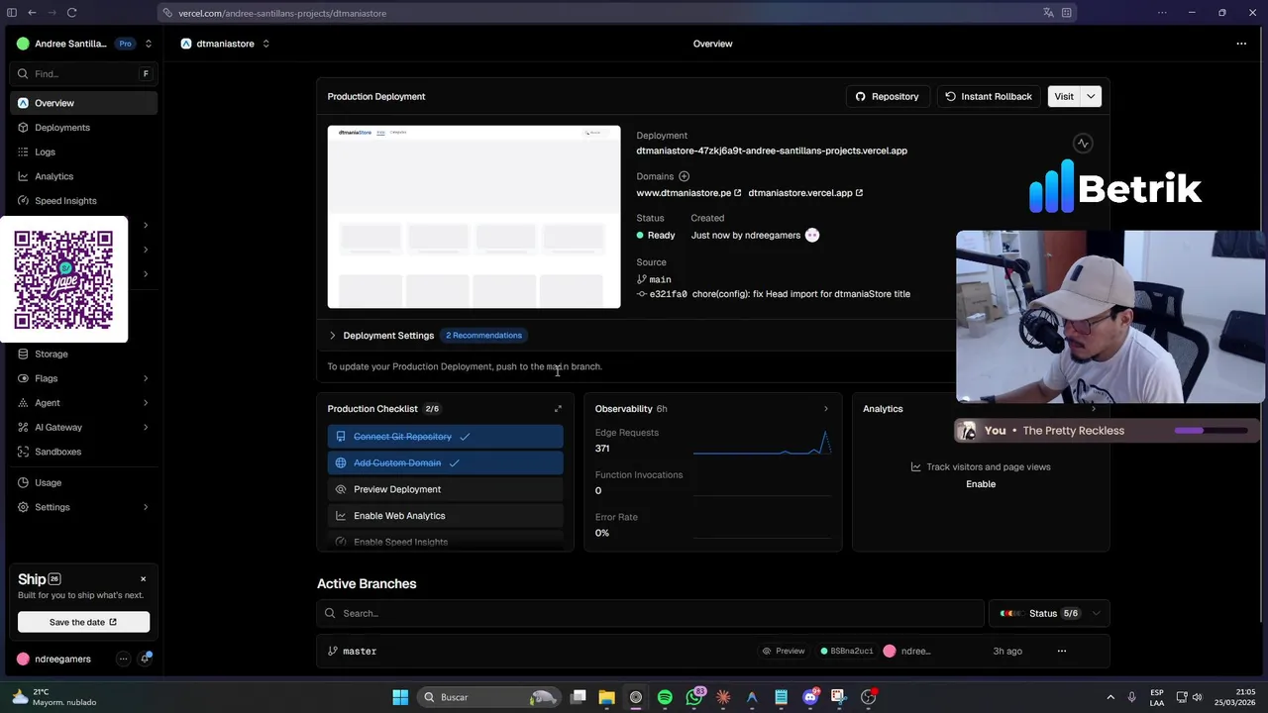1268x713 pixels.
Task: Click the Buscar taskbar search box
Action: point(488,697)
